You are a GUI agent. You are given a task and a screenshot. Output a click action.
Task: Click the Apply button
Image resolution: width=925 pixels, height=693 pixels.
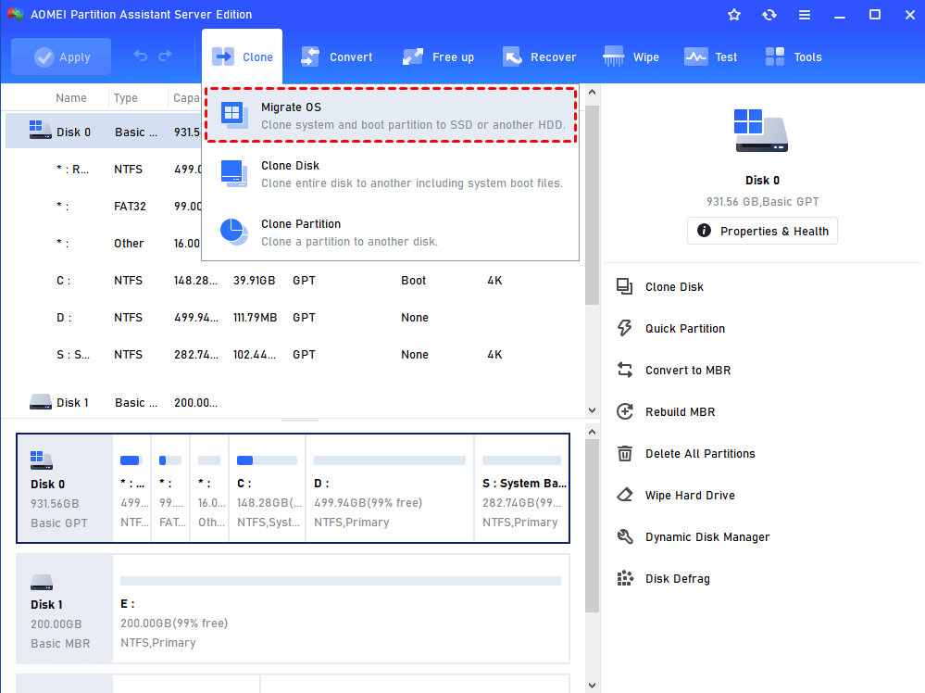(x=61, y=57)
